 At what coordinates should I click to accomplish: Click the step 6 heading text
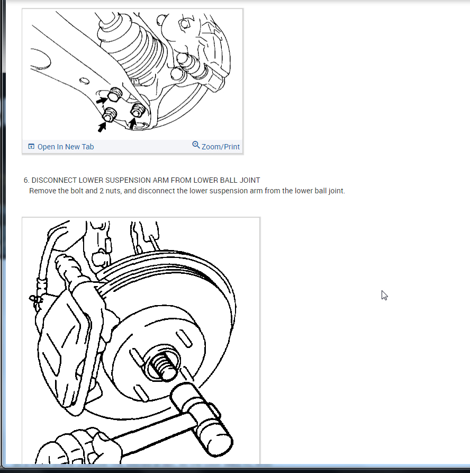pyautogui.click(x=142, y=180)
